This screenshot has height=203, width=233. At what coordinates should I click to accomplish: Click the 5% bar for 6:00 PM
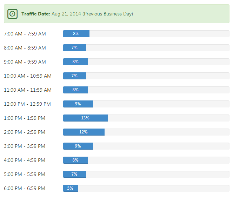71,188
